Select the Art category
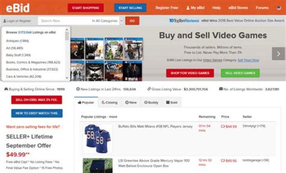Screen dimensions: 286x173 tap(14, 48)
